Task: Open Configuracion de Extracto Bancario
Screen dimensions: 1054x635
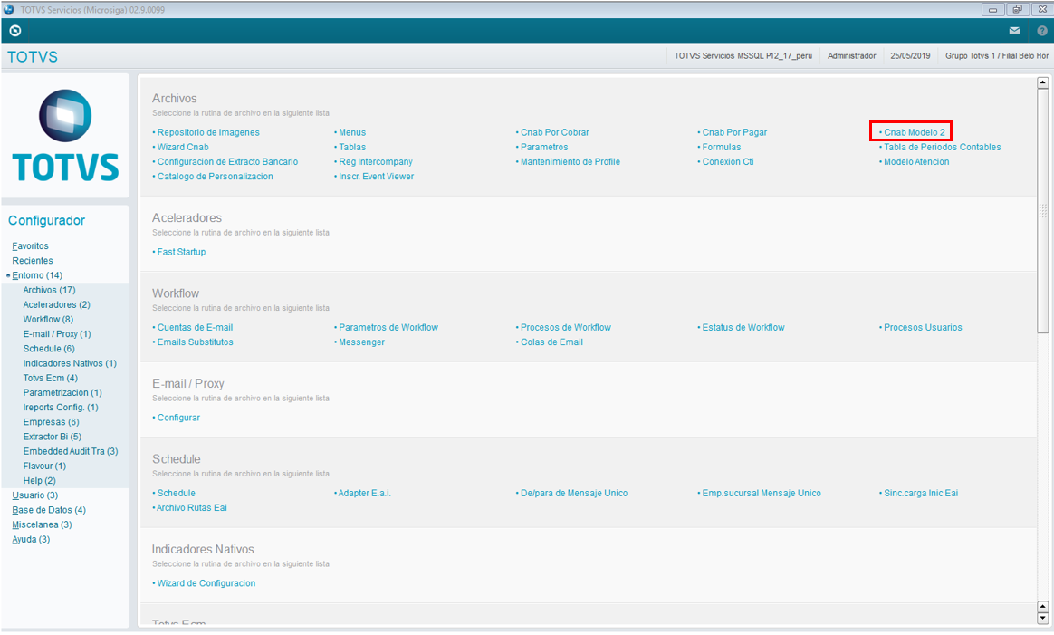Action: tap(228, 162)
